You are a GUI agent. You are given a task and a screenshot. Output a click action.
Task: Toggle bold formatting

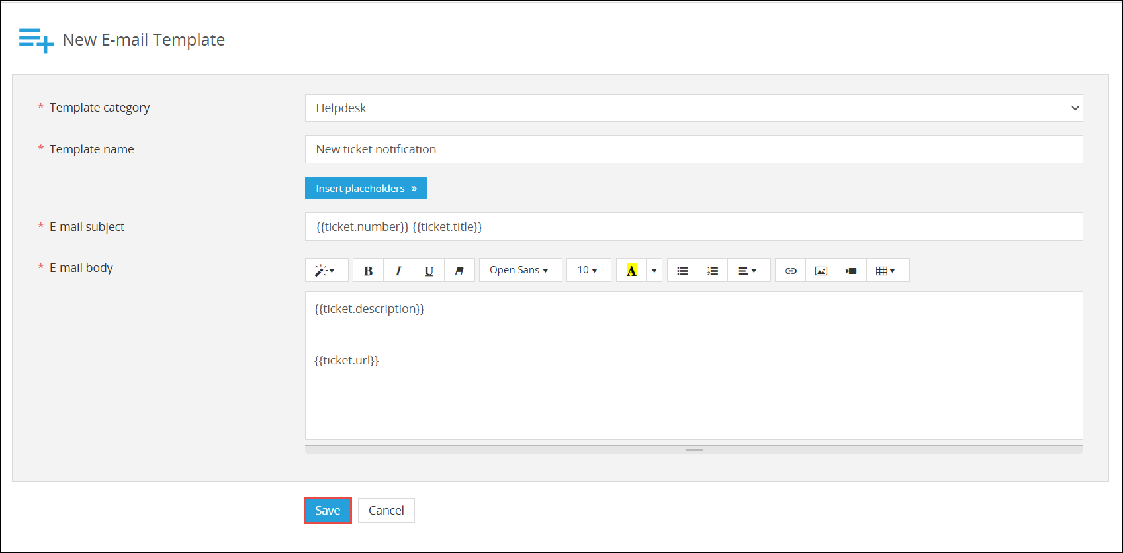pyautogui.click(x=369, y=270)
